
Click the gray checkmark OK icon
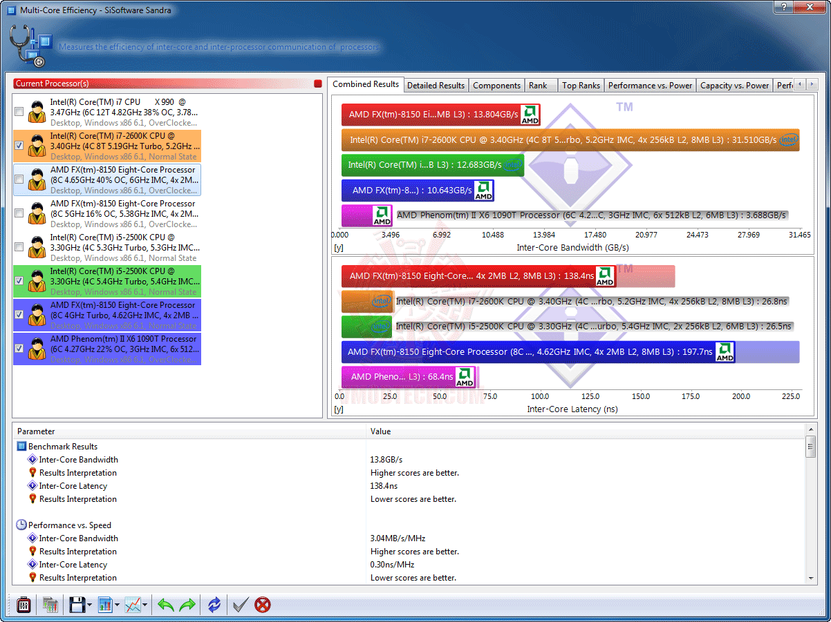[x=241, y=605]
